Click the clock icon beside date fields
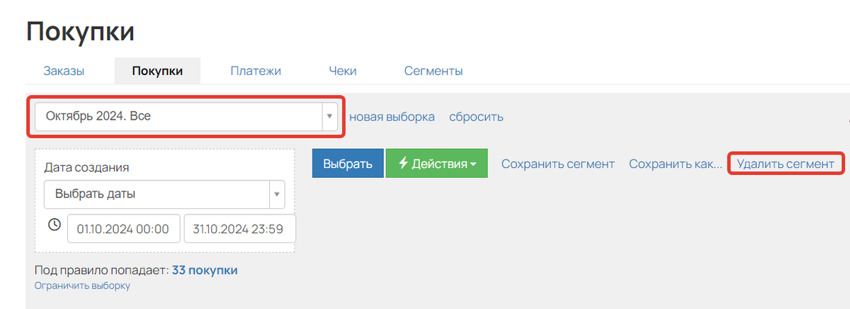Screen dimensions: 850x309 (x=54, y=225)
